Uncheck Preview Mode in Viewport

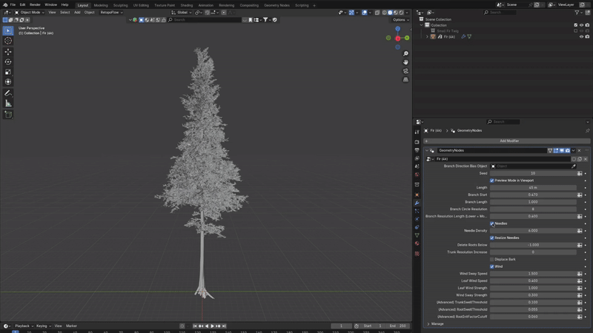coord(492,181)
